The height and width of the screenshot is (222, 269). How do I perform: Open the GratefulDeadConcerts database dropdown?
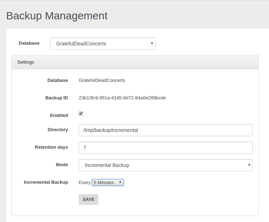102,44
